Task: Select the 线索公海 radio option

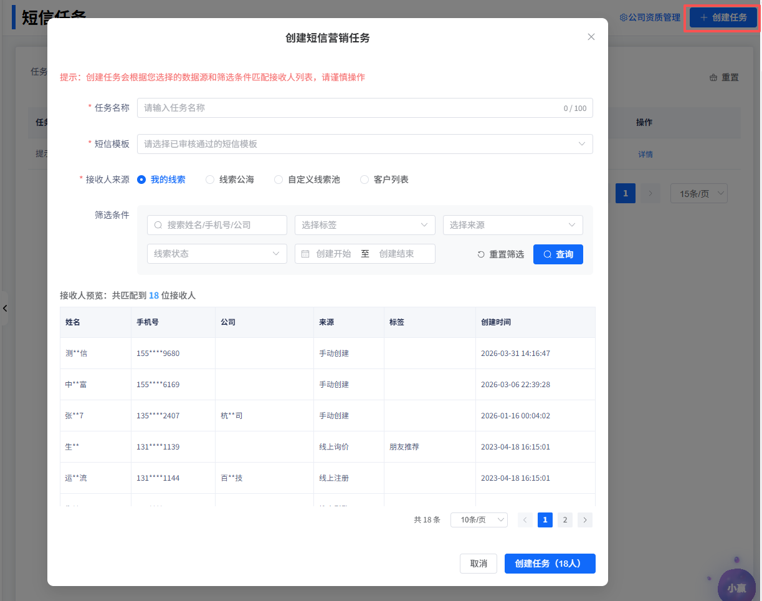Action: click(210, 180)
